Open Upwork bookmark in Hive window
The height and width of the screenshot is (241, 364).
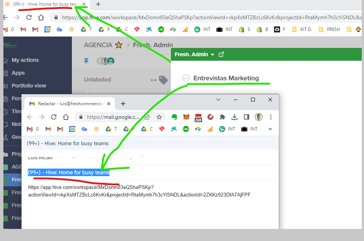pos(161,29)
